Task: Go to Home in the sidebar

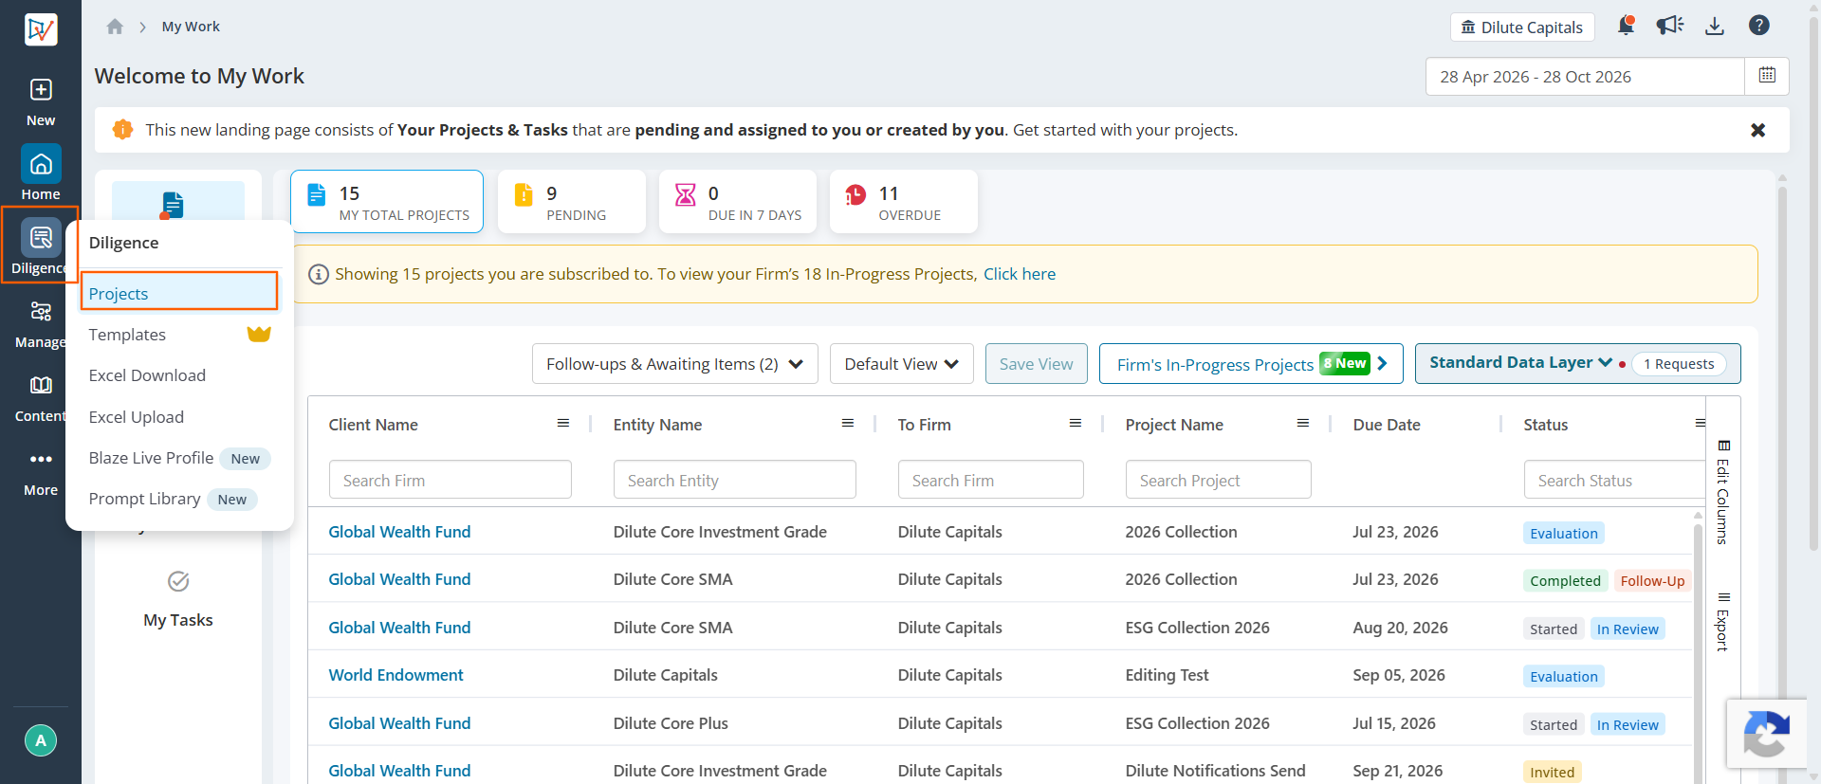Action: click(41, 173)
